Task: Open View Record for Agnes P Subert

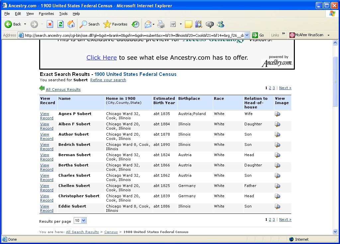Action: pos(46,116)
